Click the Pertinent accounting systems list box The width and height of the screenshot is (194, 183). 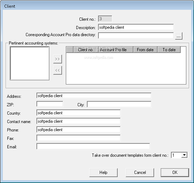(x=29, y=63)
